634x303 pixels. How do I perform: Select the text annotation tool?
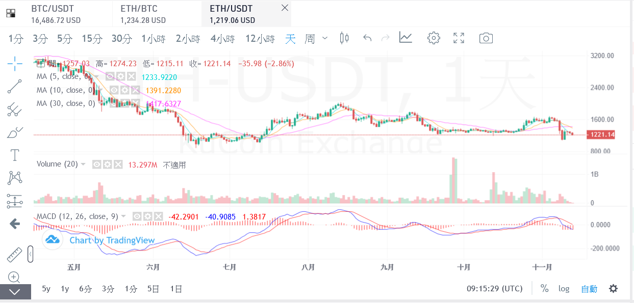tap(15, 155)
